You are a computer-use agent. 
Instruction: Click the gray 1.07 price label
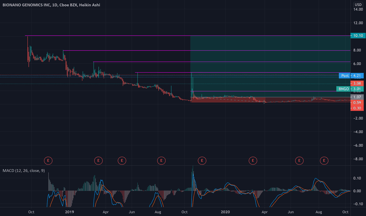click(357, 97)
